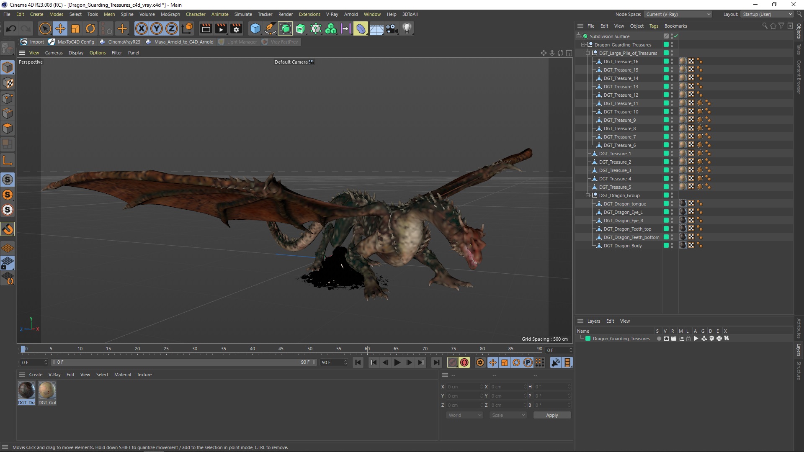
Task: Open Edit Render Settings icon
Action: click(236, 28)
